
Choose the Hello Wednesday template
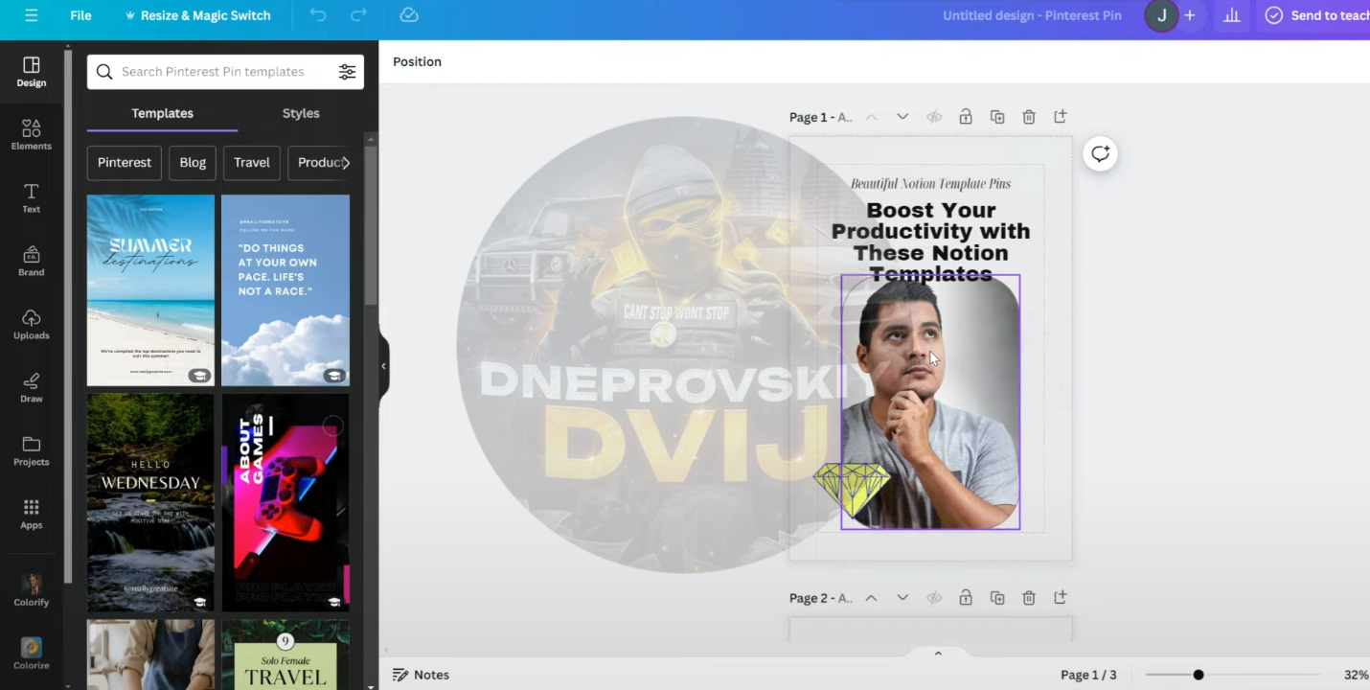click(150, 502)
